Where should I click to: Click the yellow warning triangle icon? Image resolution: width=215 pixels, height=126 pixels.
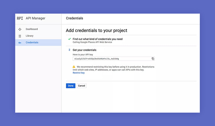[x=74, y=67]
